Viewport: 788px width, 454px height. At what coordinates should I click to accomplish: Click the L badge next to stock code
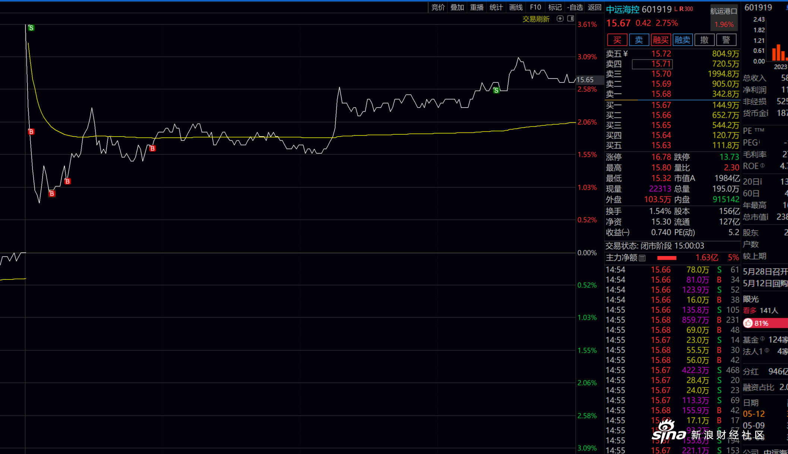click(x=676, y=9)
